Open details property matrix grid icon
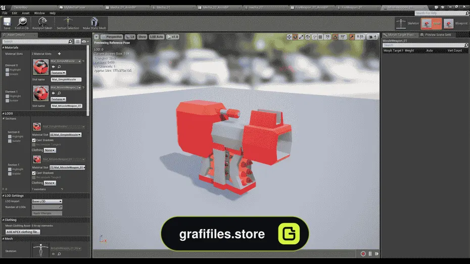This screenshot has height=264, width=470. point(78,41)
